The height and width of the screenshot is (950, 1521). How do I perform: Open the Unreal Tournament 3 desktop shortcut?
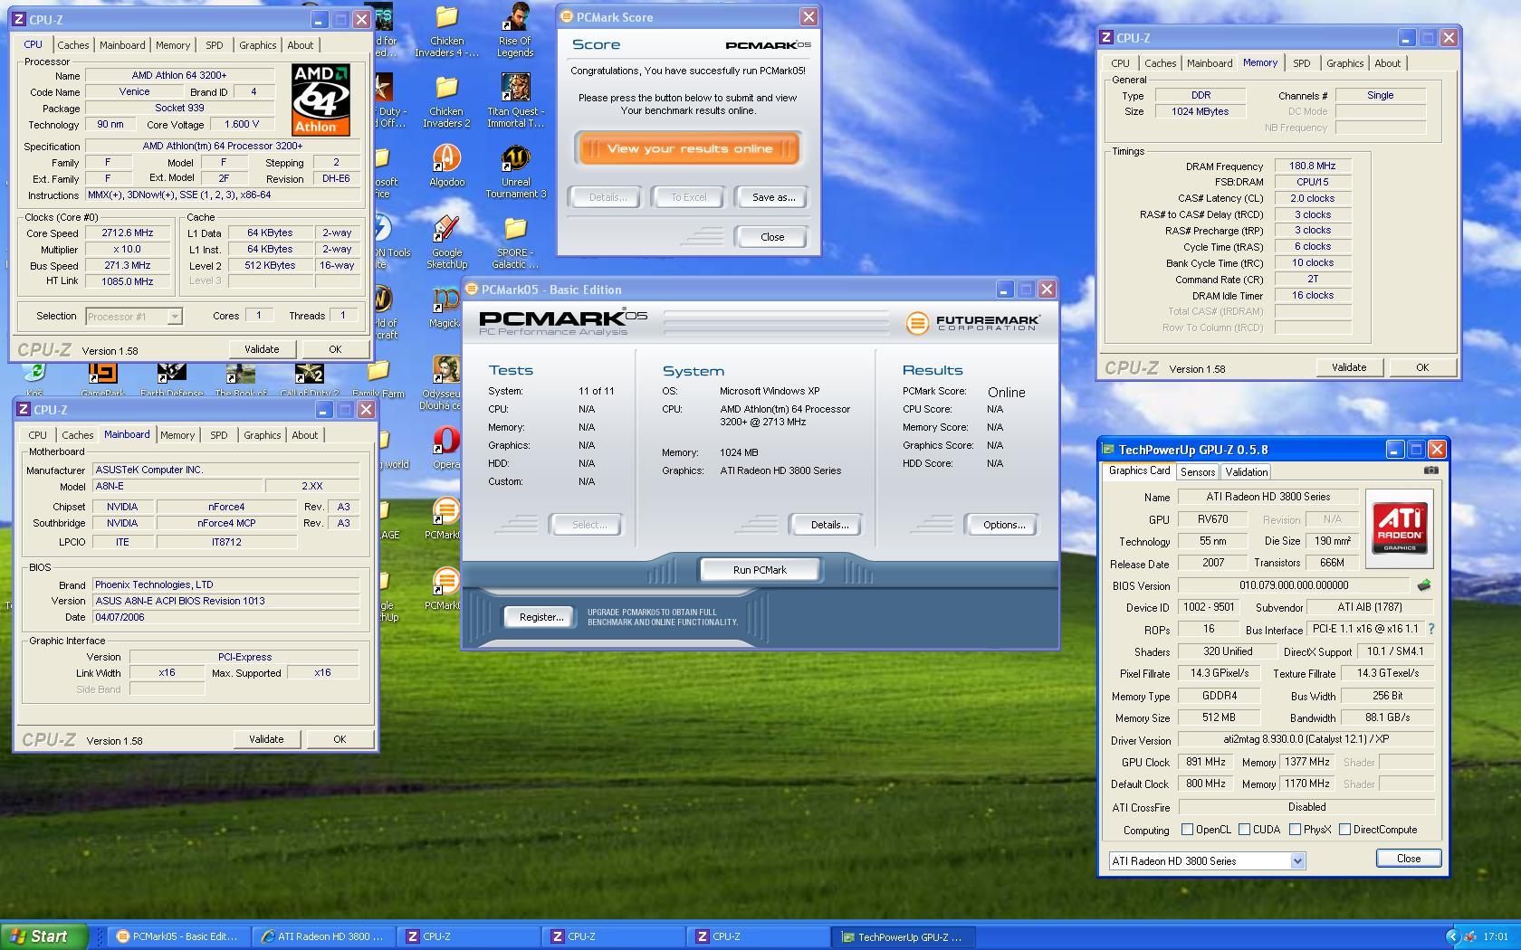515,173
